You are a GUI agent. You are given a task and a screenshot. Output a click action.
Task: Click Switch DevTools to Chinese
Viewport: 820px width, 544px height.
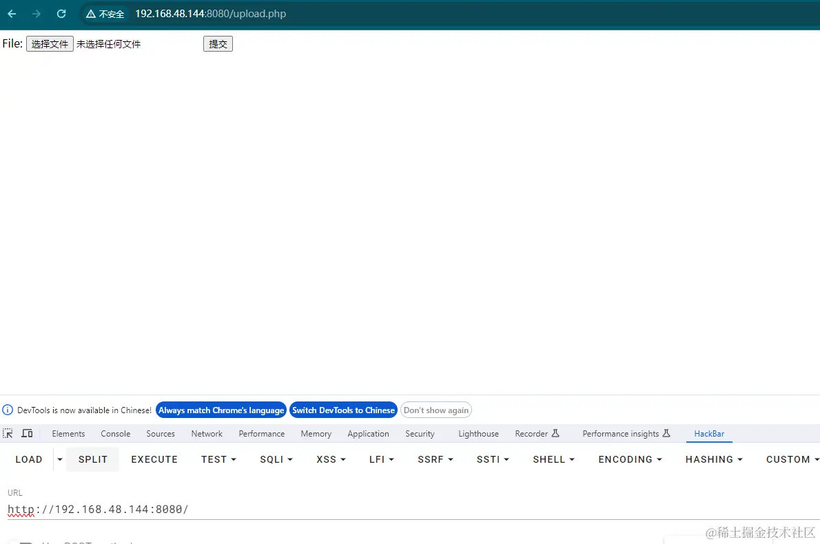[x=344, y=410]
